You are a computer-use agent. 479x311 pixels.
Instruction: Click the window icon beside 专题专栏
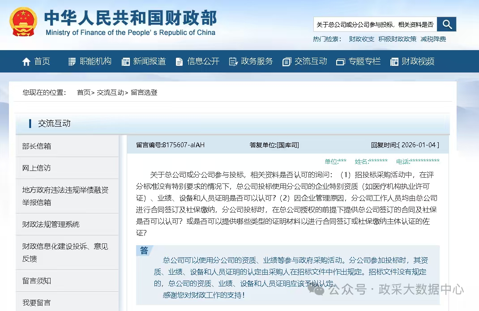pyautogui.click(x=340, y=62)
